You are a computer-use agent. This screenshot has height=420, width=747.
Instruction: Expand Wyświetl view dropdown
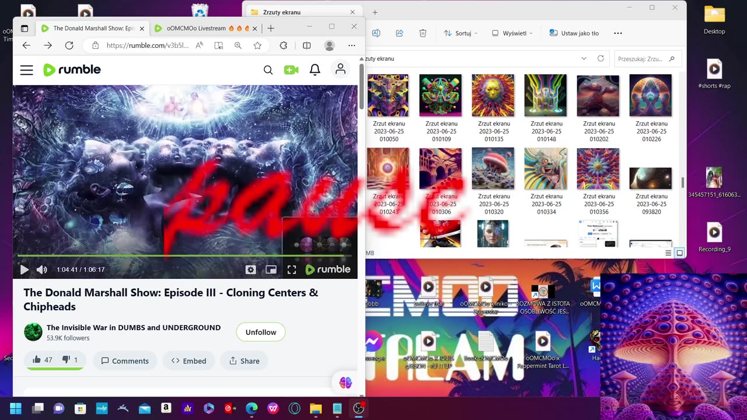pyautogui.click(x=512, y=33)
